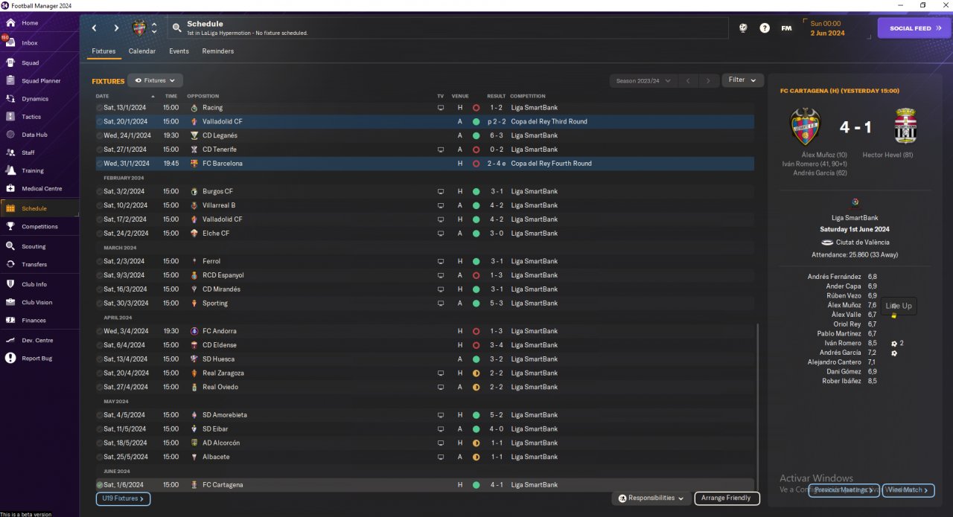The image size is (953, 517).
Task: Open the Staff sidebar icon
Action: (x=10, y=152)
